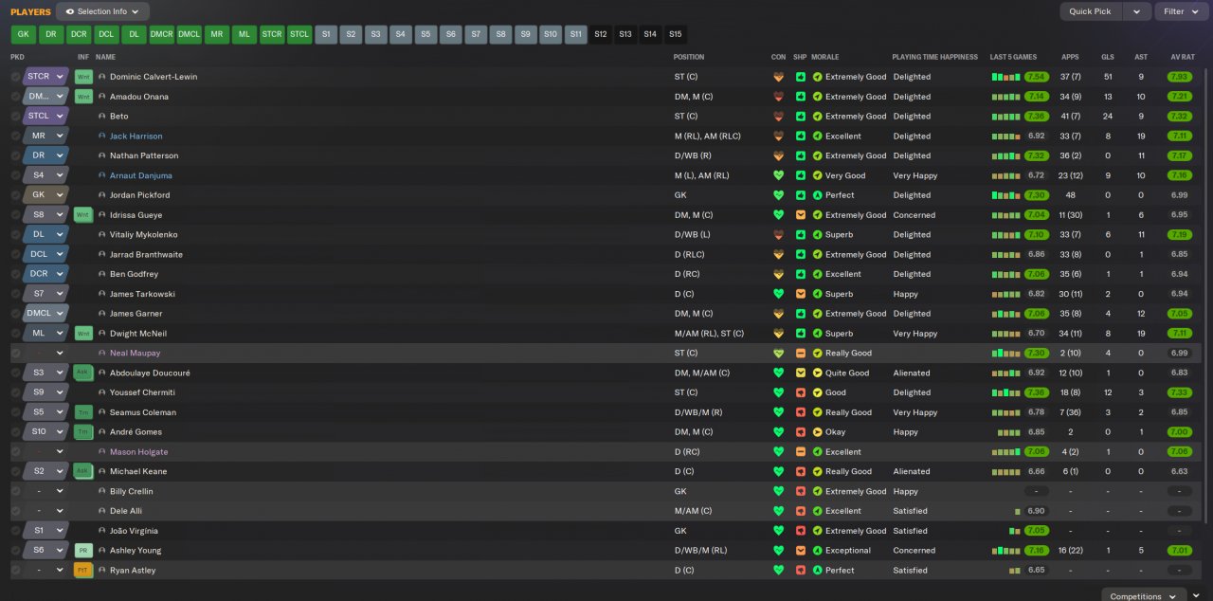
Task: Click the Trn badge next to Seamus Coleman
Action: 82,412
